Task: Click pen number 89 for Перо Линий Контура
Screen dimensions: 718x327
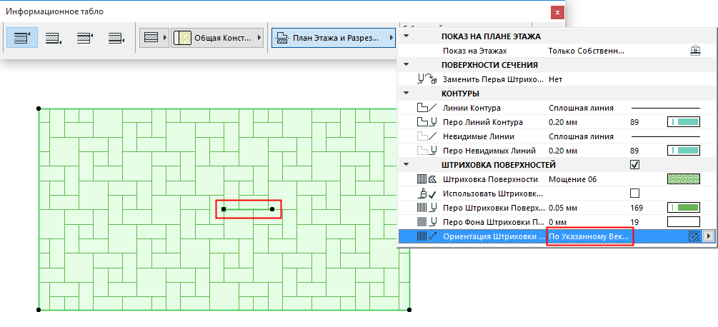Action: tap(634, 122)
